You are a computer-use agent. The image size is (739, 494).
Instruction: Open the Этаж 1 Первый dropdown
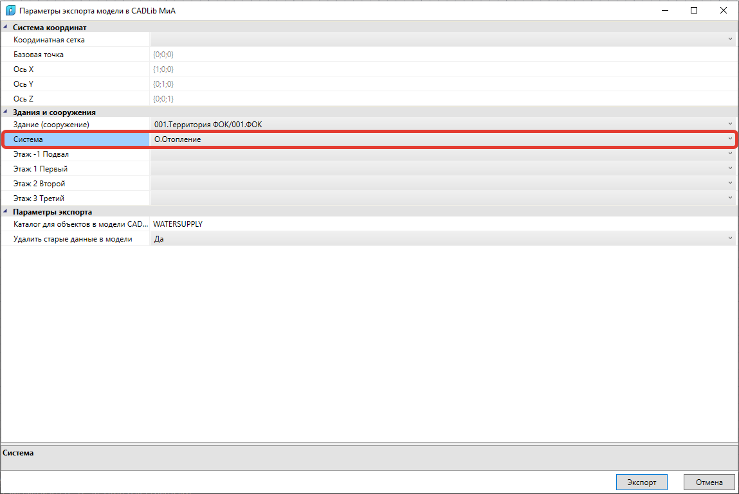[730, 169]
